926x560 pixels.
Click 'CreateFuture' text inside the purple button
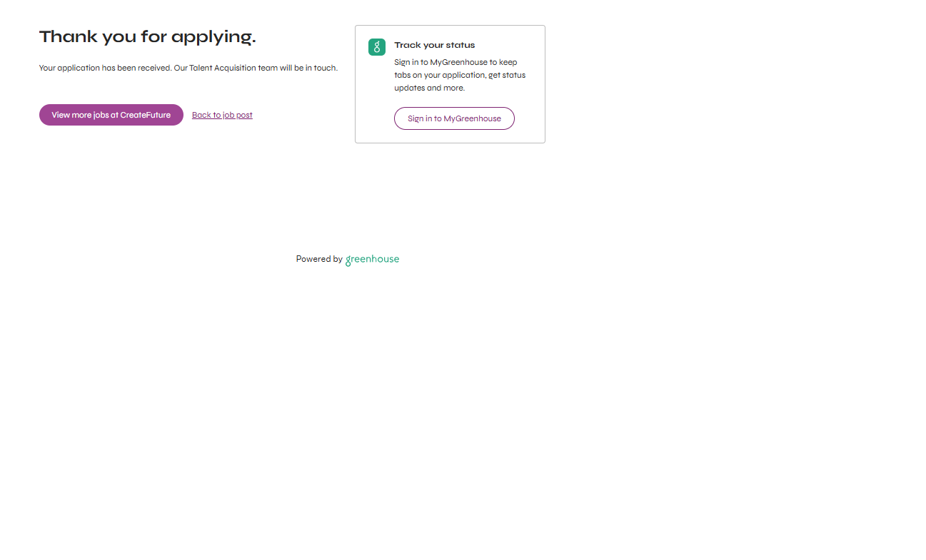[145, 115]
